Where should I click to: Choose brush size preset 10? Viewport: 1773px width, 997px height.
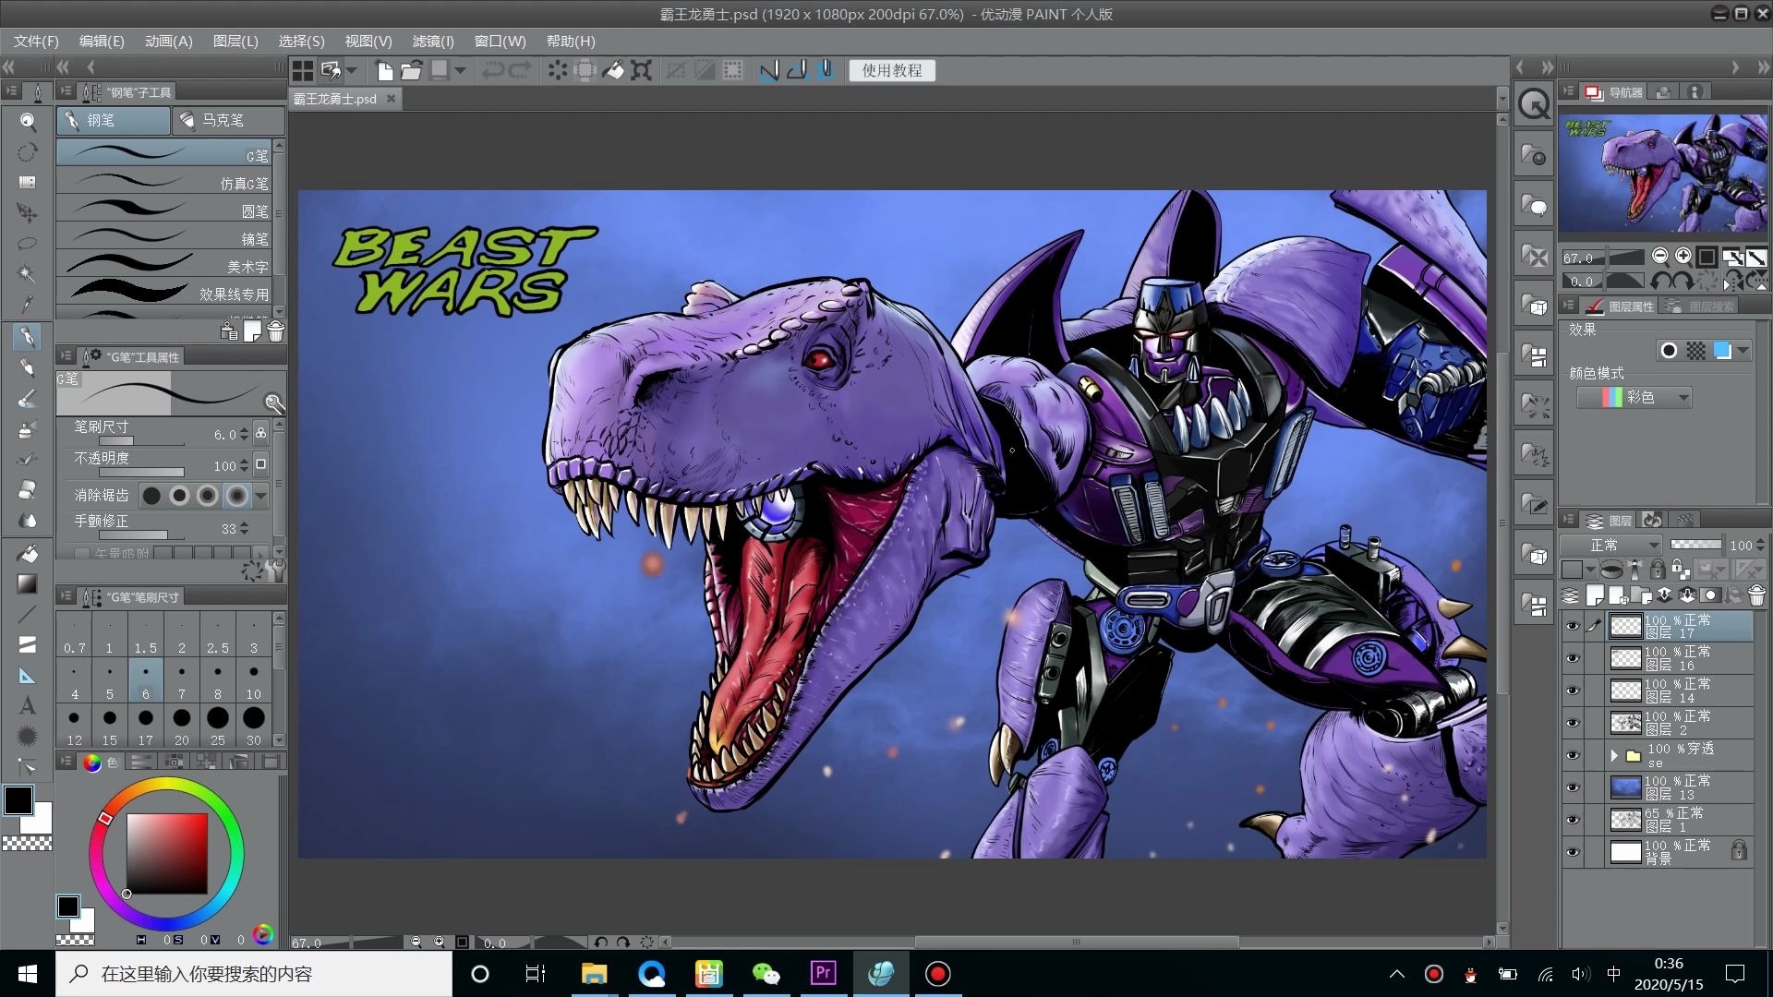[x=254, y=680]
